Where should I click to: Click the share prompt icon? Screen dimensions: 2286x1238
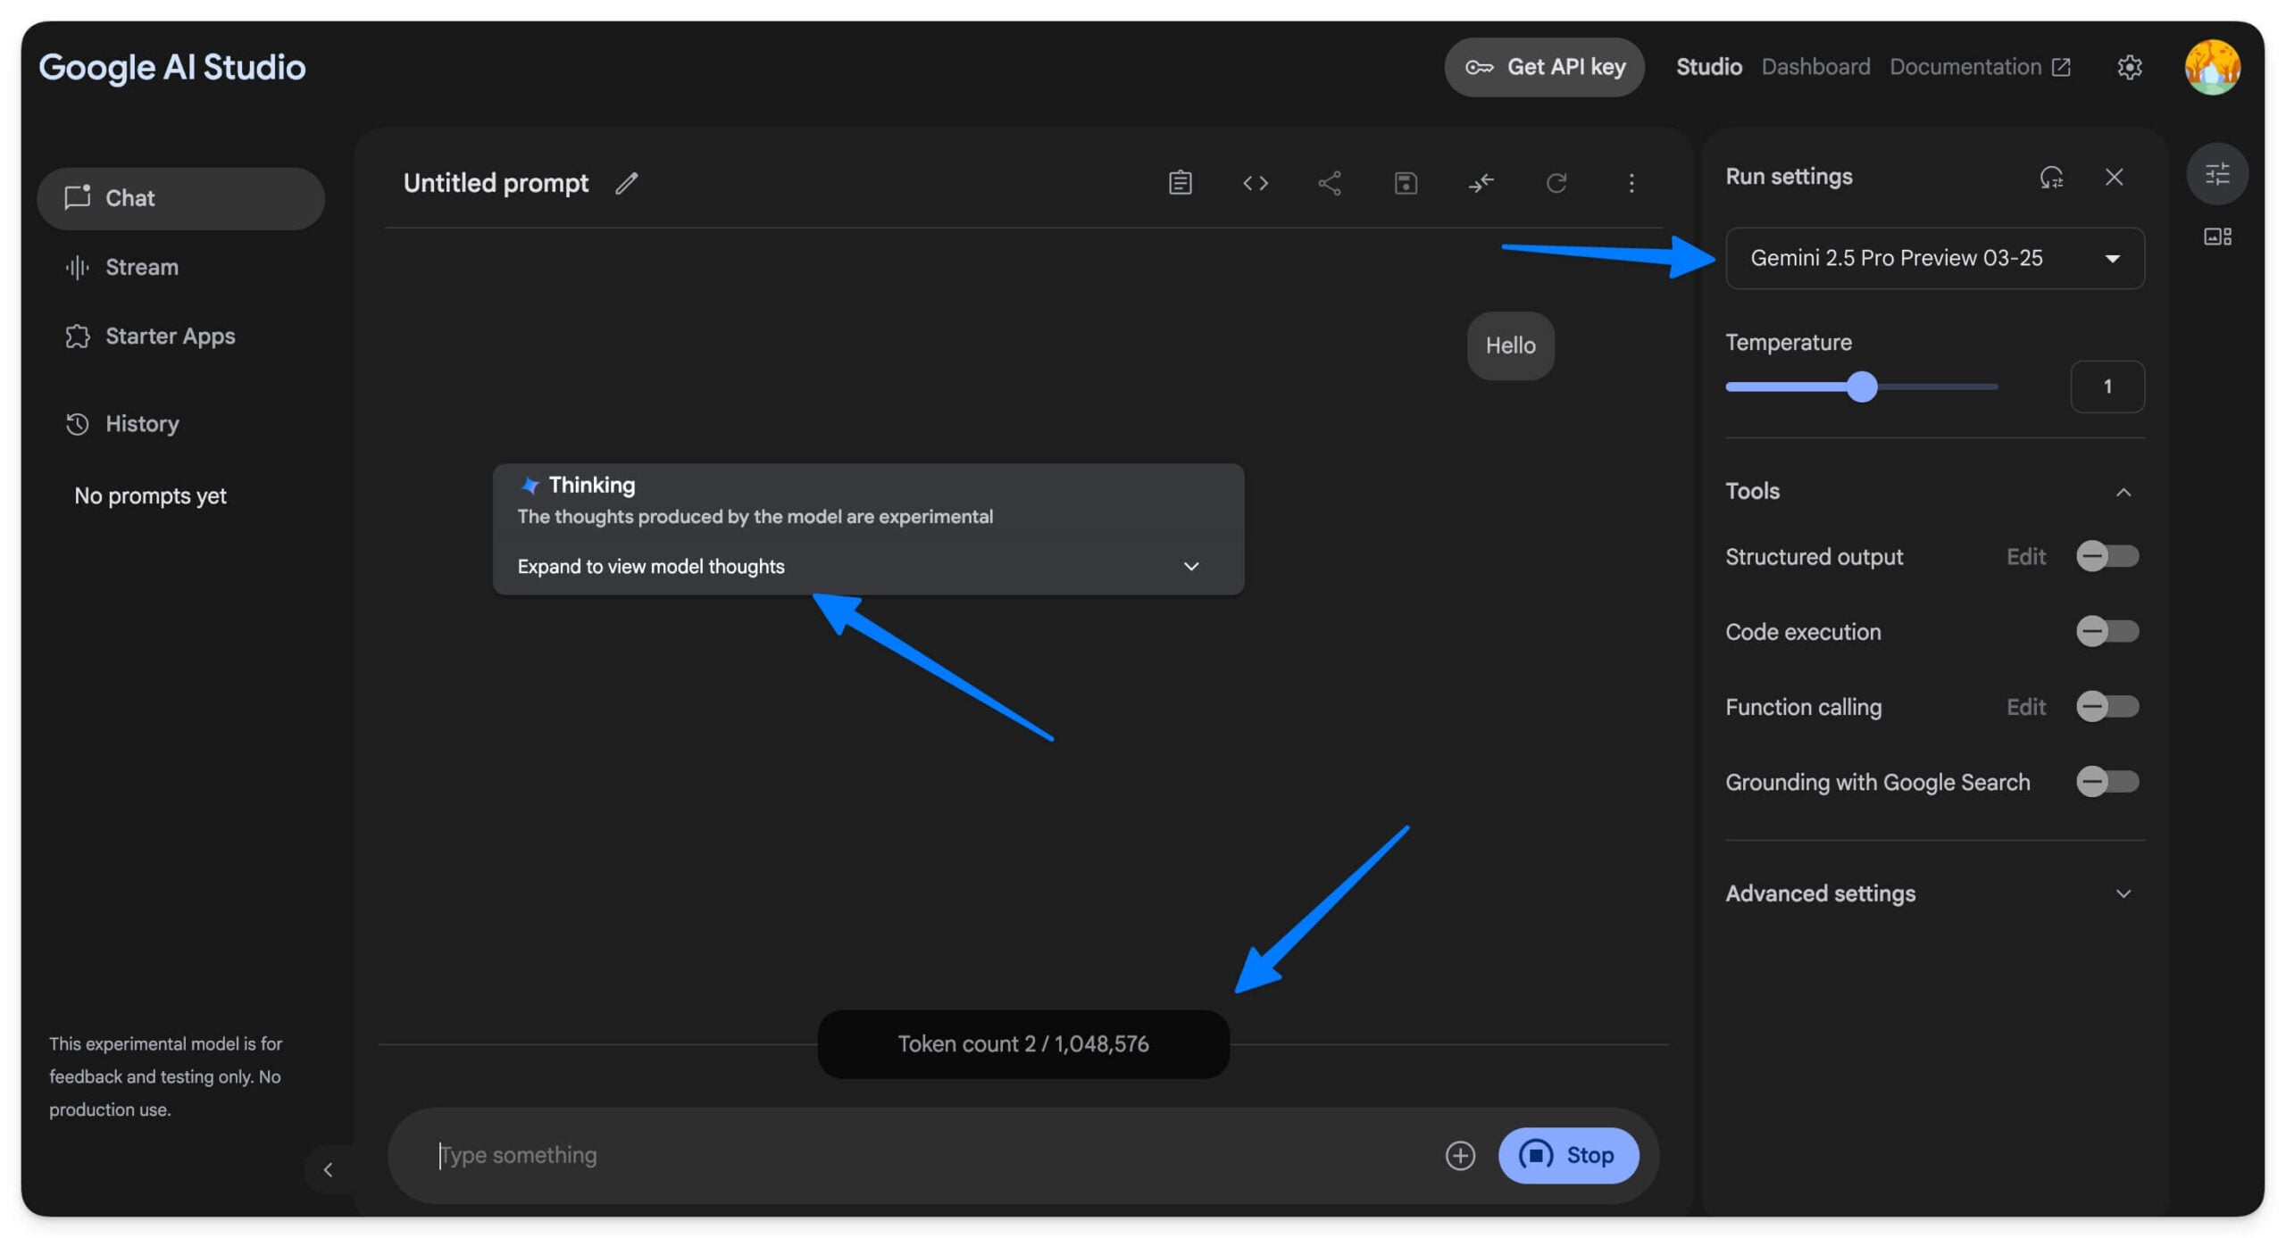(1330, 183)
